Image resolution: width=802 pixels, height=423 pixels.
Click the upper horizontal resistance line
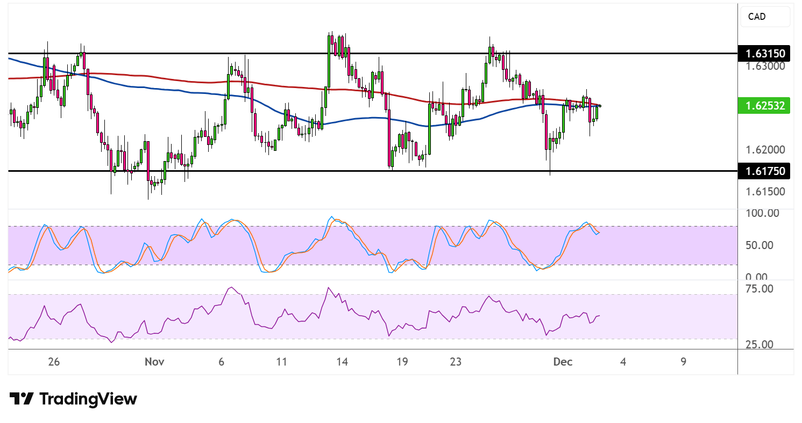(x=372, y=54)
